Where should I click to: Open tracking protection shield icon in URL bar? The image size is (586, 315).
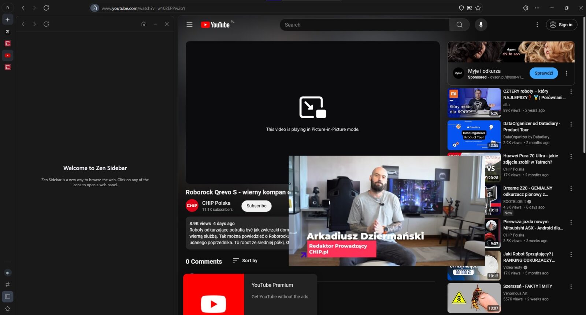(x=461, y=8)
